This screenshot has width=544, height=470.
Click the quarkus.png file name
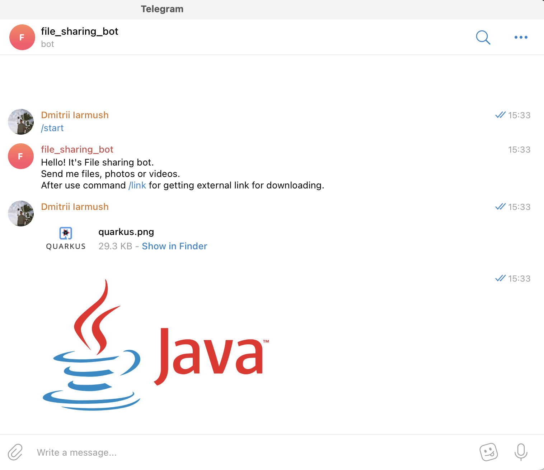click(126, 232)
